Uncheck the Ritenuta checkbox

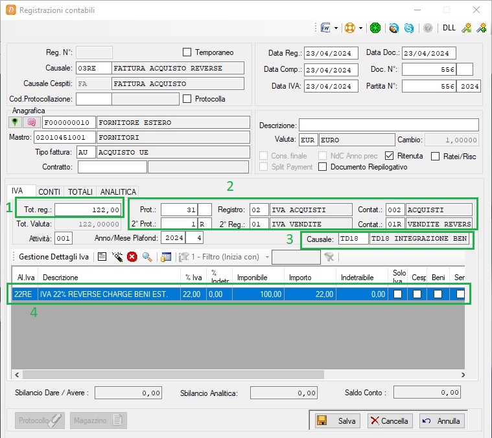[389, 156]
